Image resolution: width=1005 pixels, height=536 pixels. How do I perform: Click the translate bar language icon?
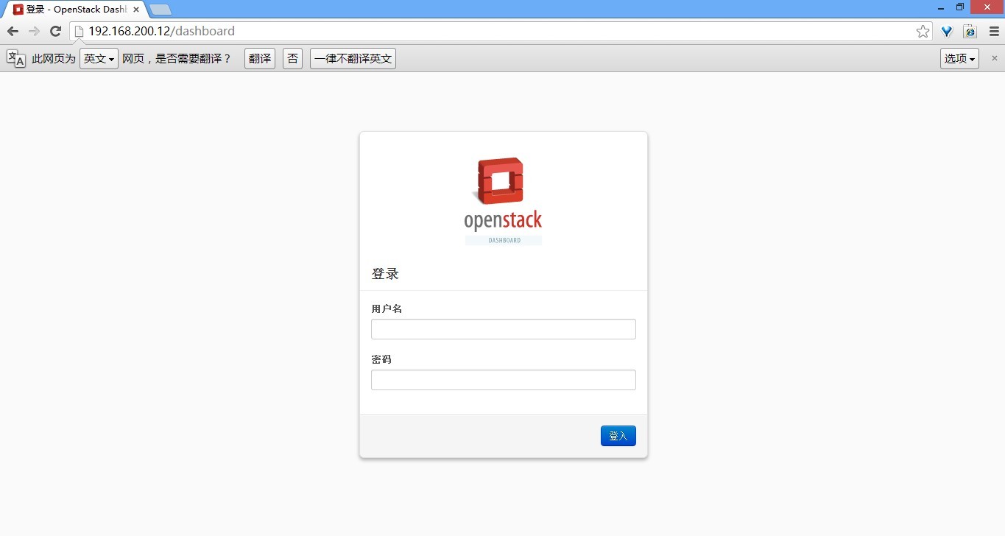coord(16,58)
